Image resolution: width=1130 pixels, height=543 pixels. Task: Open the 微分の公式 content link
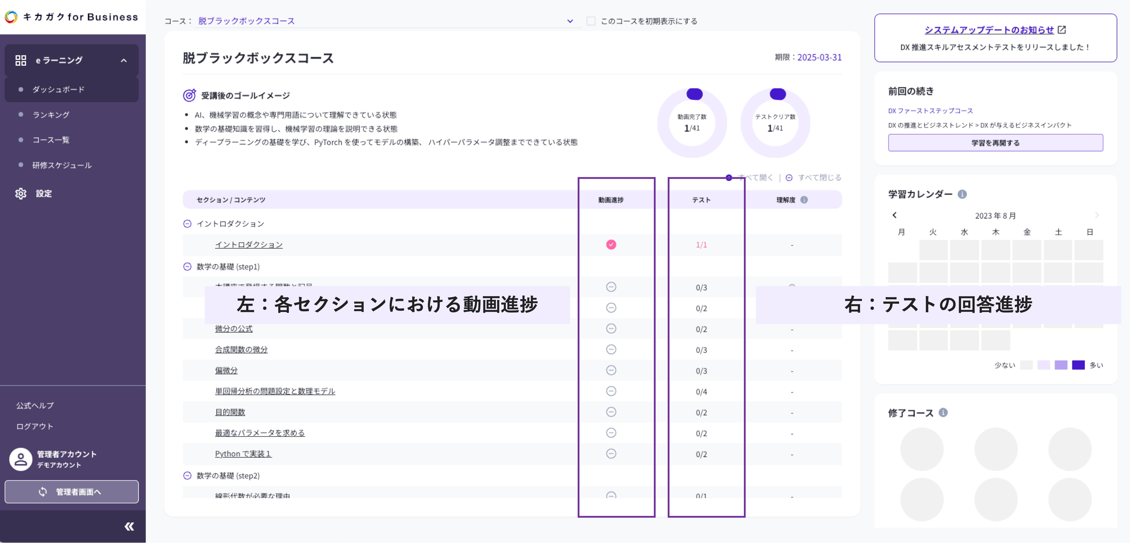[x=233, y=328]
